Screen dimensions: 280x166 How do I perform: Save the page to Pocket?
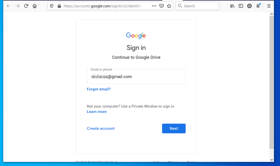click(161, 6)
